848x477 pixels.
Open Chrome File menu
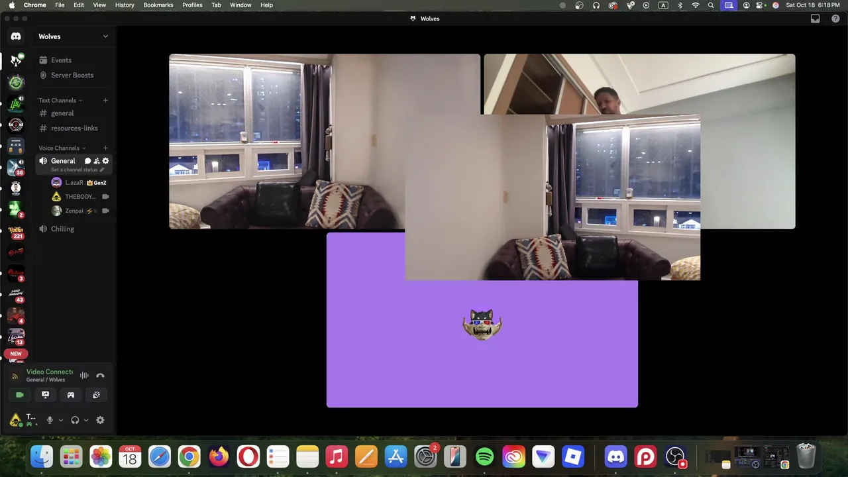[60, 5]
